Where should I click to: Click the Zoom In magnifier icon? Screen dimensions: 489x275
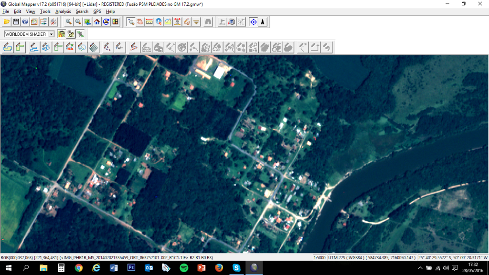tap(69, 21)
